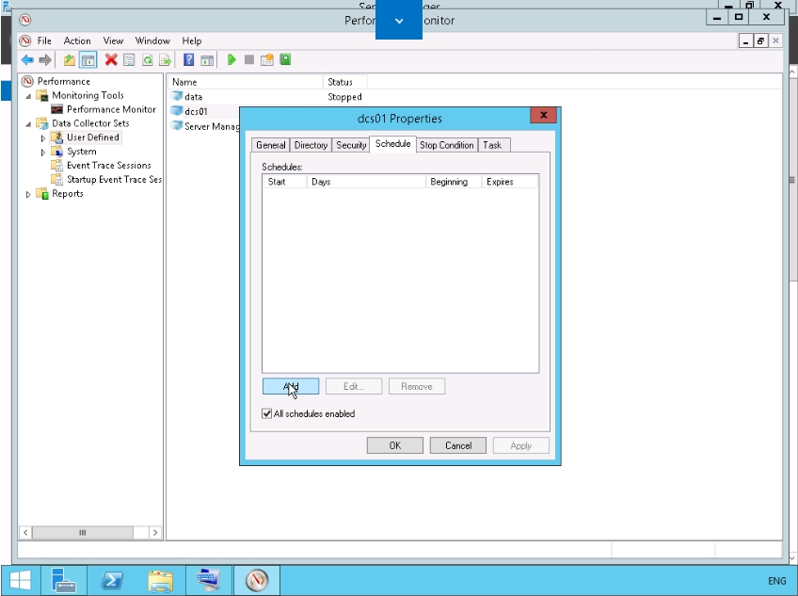
Task: Click the red Delete toolbar icon
Action: [111, 60]
